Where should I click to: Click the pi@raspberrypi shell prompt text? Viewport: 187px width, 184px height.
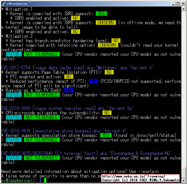(x=21, y=180)
